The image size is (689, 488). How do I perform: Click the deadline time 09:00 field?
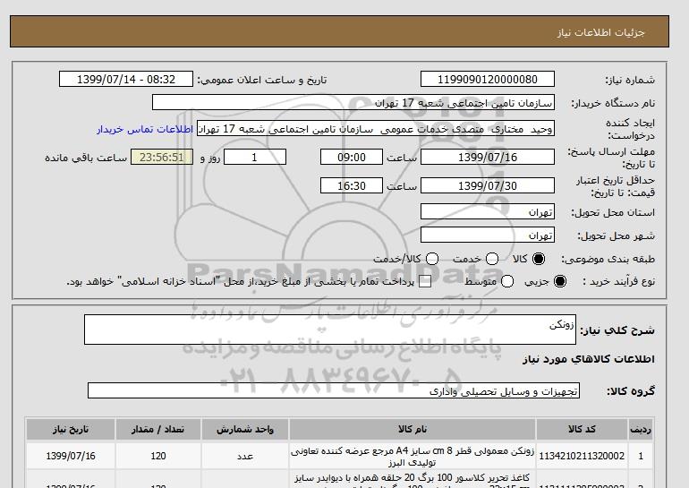[352, 157]
